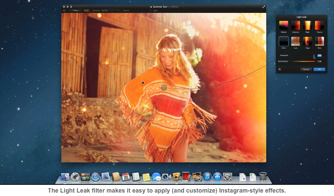The width and height of the screenshot is (334, 196).
Task: Open the Trash in the dock
Action: (263, 177)
